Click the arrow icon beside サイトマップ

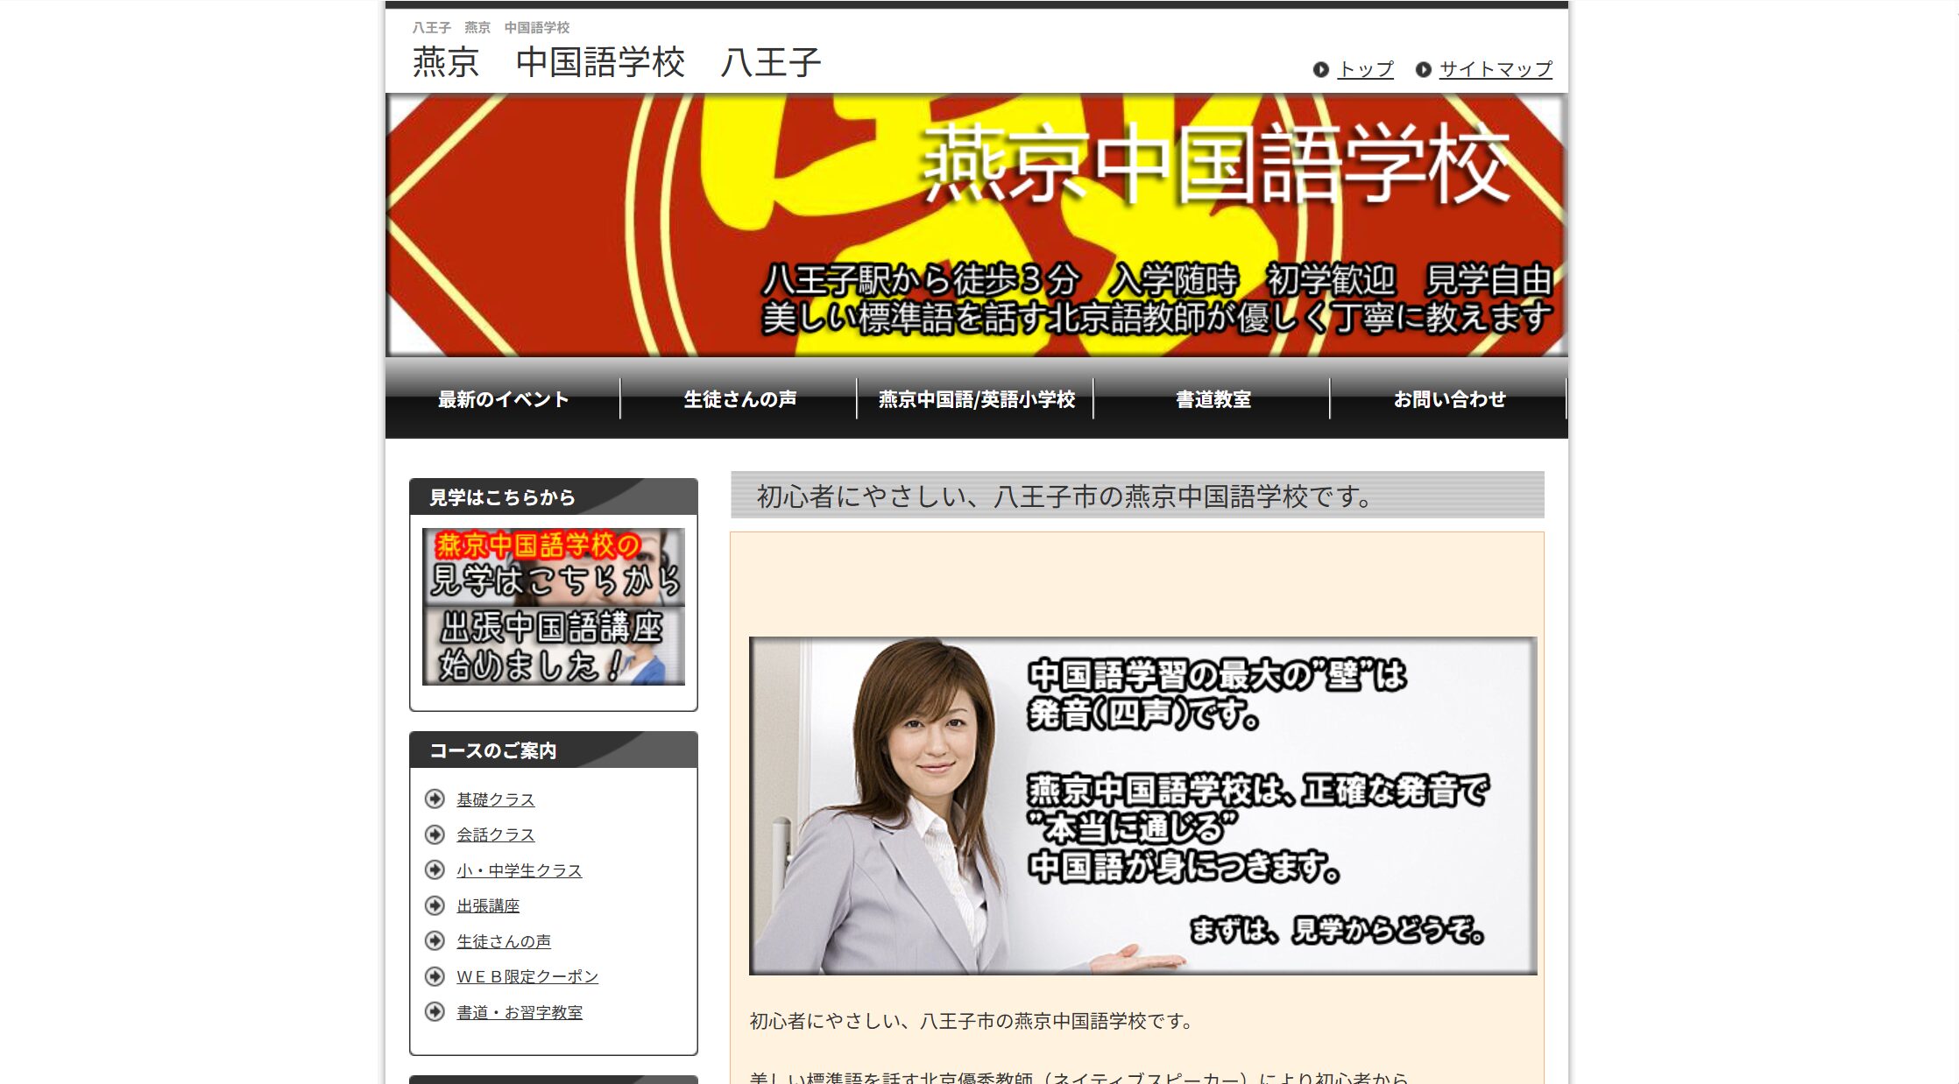1423,69
